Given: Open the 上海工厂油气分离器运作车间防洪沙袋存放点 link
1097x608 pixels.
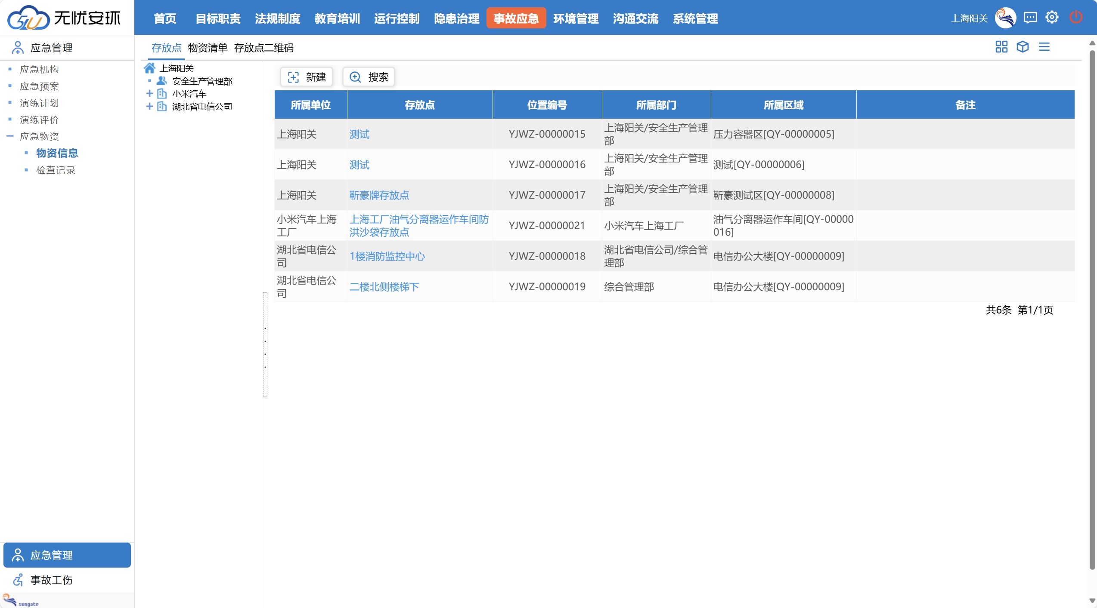Looking at the screenshot, I should (419, 226).
